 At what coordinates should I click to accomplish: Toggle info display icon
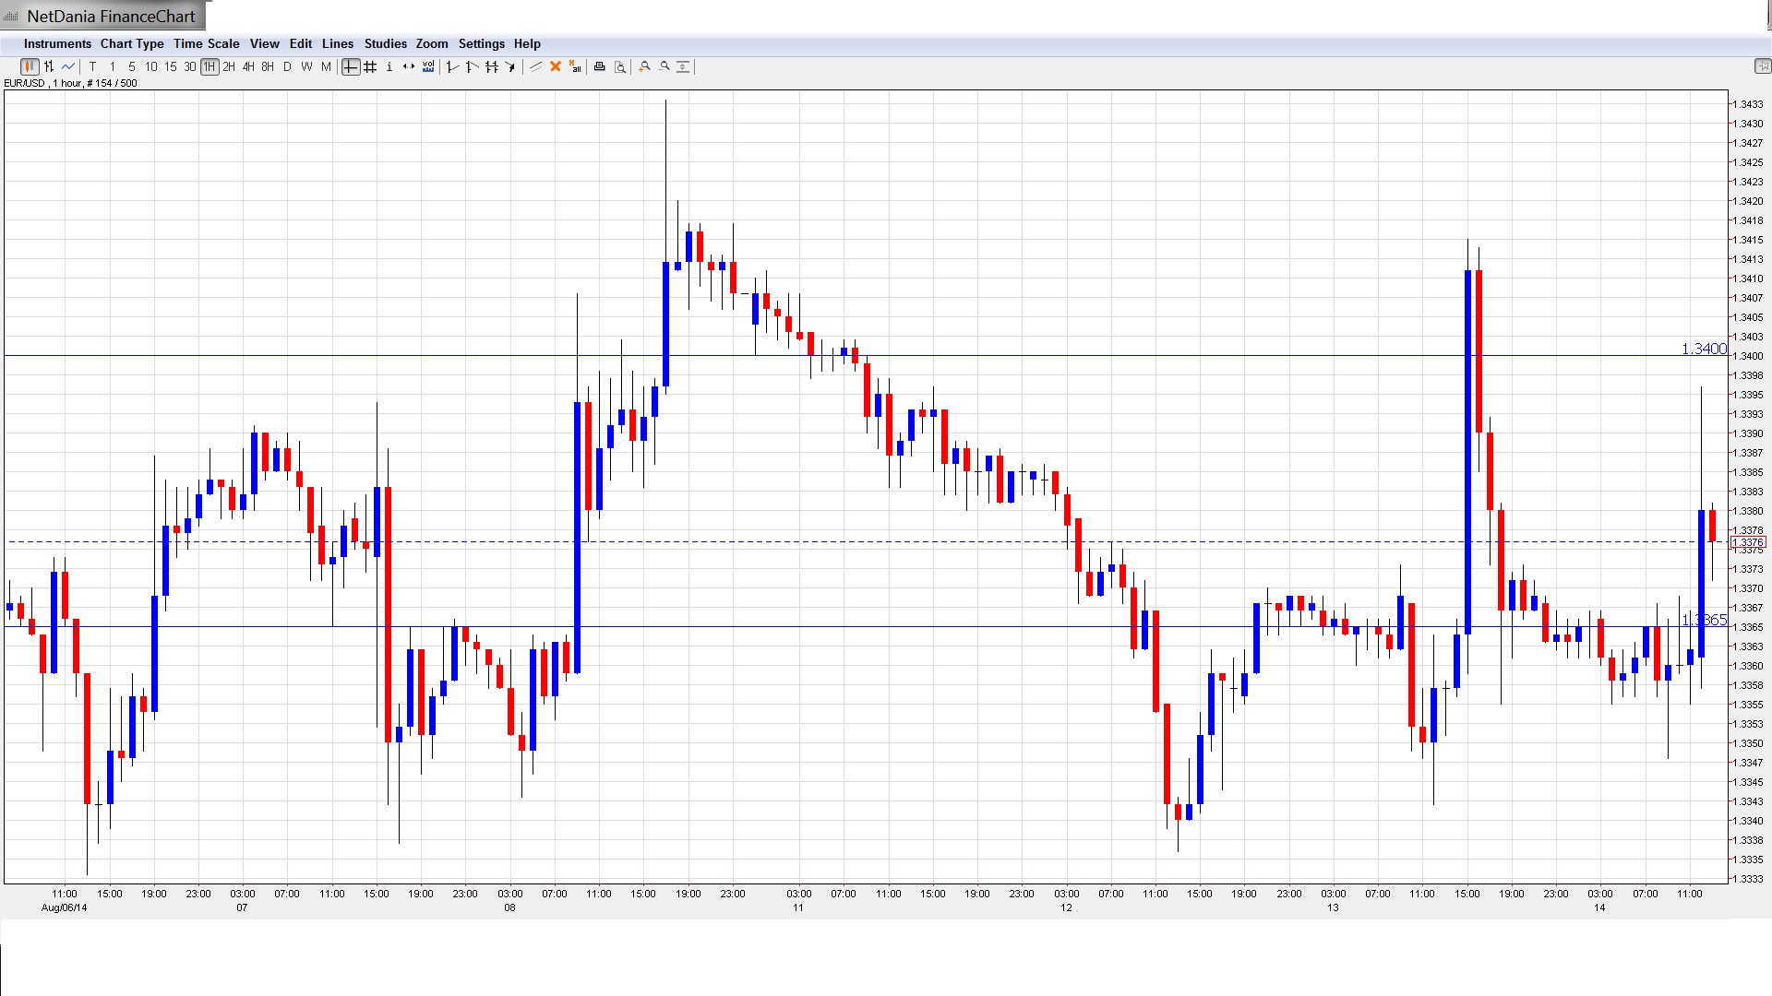(x=389, y=66)
